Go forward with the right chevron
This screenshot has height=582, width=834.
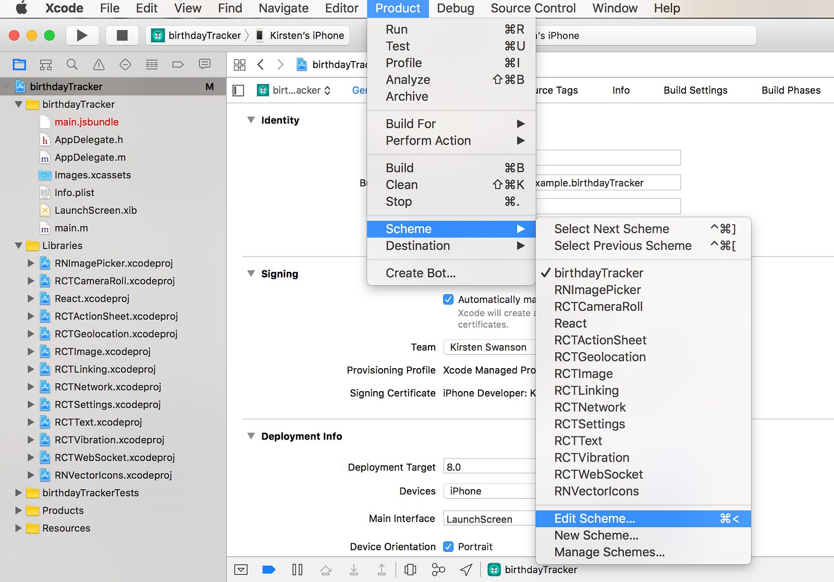(280, 65)
